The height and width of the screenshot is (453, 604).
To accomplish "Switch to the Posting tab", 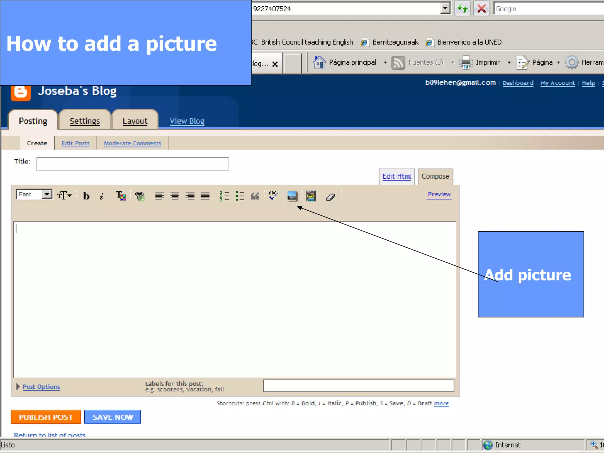I will pos(33,121).
